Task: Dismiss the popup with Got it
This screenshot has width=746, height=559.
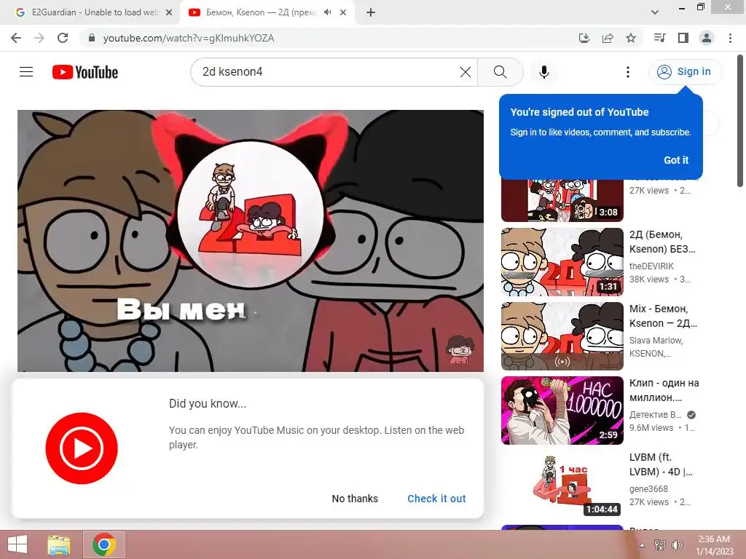Action: [676, 160]
